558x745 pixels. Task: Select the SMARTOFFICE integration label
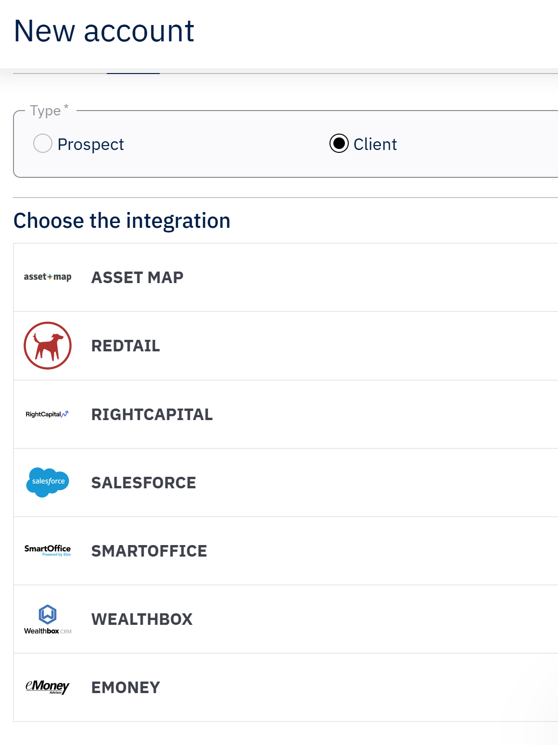tap(149, 551)
